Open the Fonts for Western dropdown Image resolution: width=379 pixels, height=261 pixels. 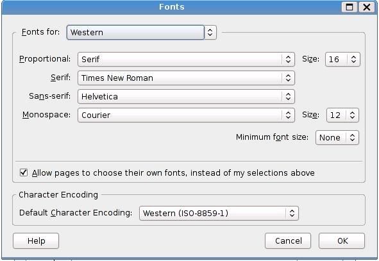[x=141, y=32]
